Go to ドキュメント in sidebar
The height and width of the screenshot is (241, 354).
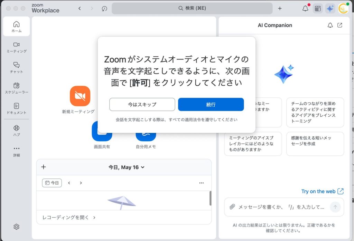(17, 108)
